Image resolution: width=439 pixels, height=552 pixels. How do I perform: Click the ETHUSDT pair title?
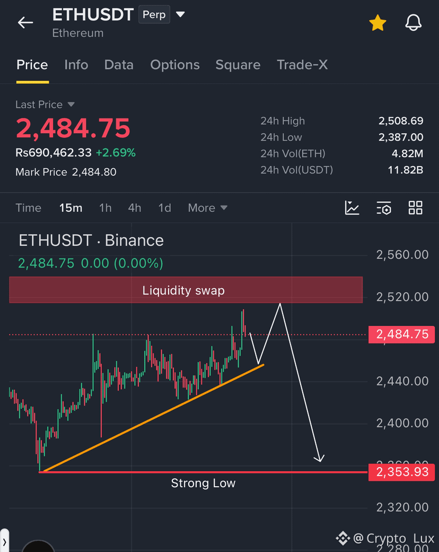[93, 15]
